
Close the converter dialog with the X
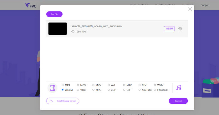coord(190,9)
